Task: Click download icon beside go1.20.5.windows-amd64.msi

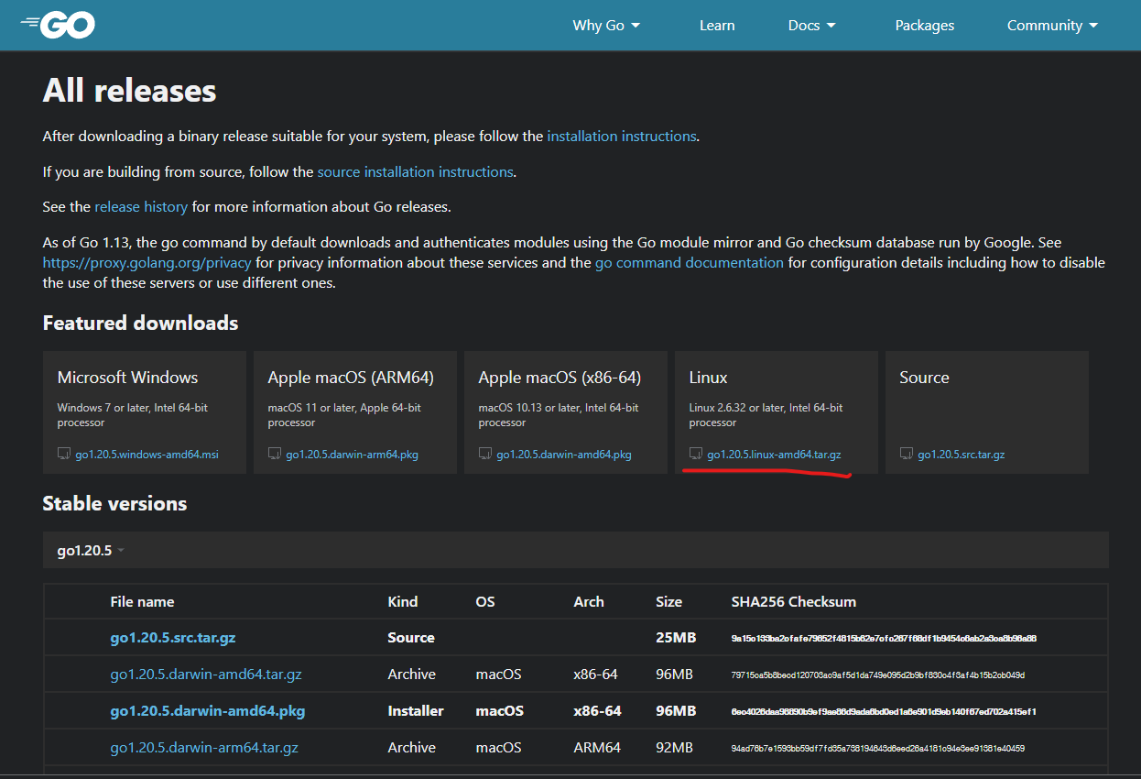Action: [64, 454]
